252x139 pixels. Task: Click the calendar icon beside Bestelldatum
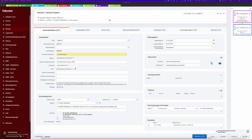click(214, 41)
